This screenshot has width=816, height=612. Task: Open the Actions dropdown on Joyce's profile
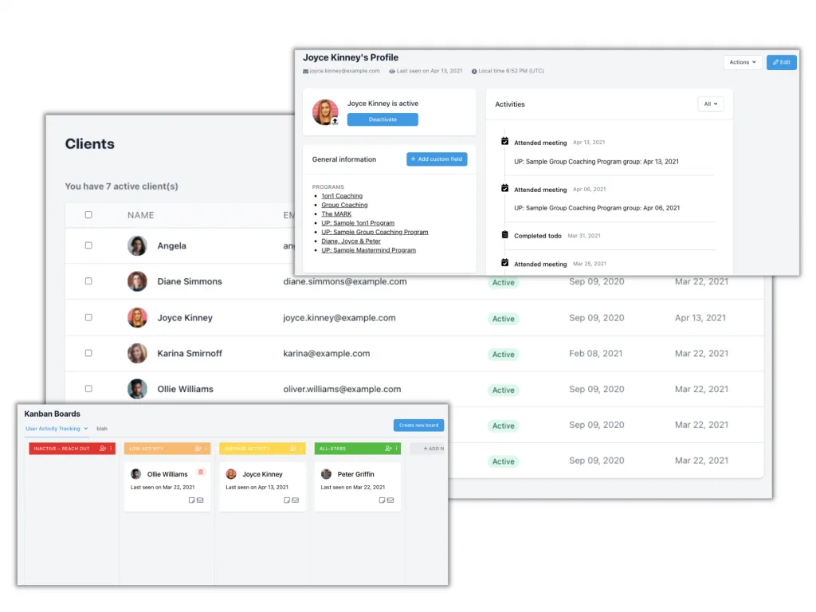pos(741,62)
